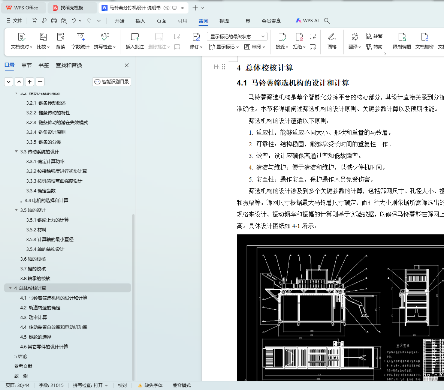
Task: Open Restrict Editing (限制编辑)
Action: coord(402,41)
